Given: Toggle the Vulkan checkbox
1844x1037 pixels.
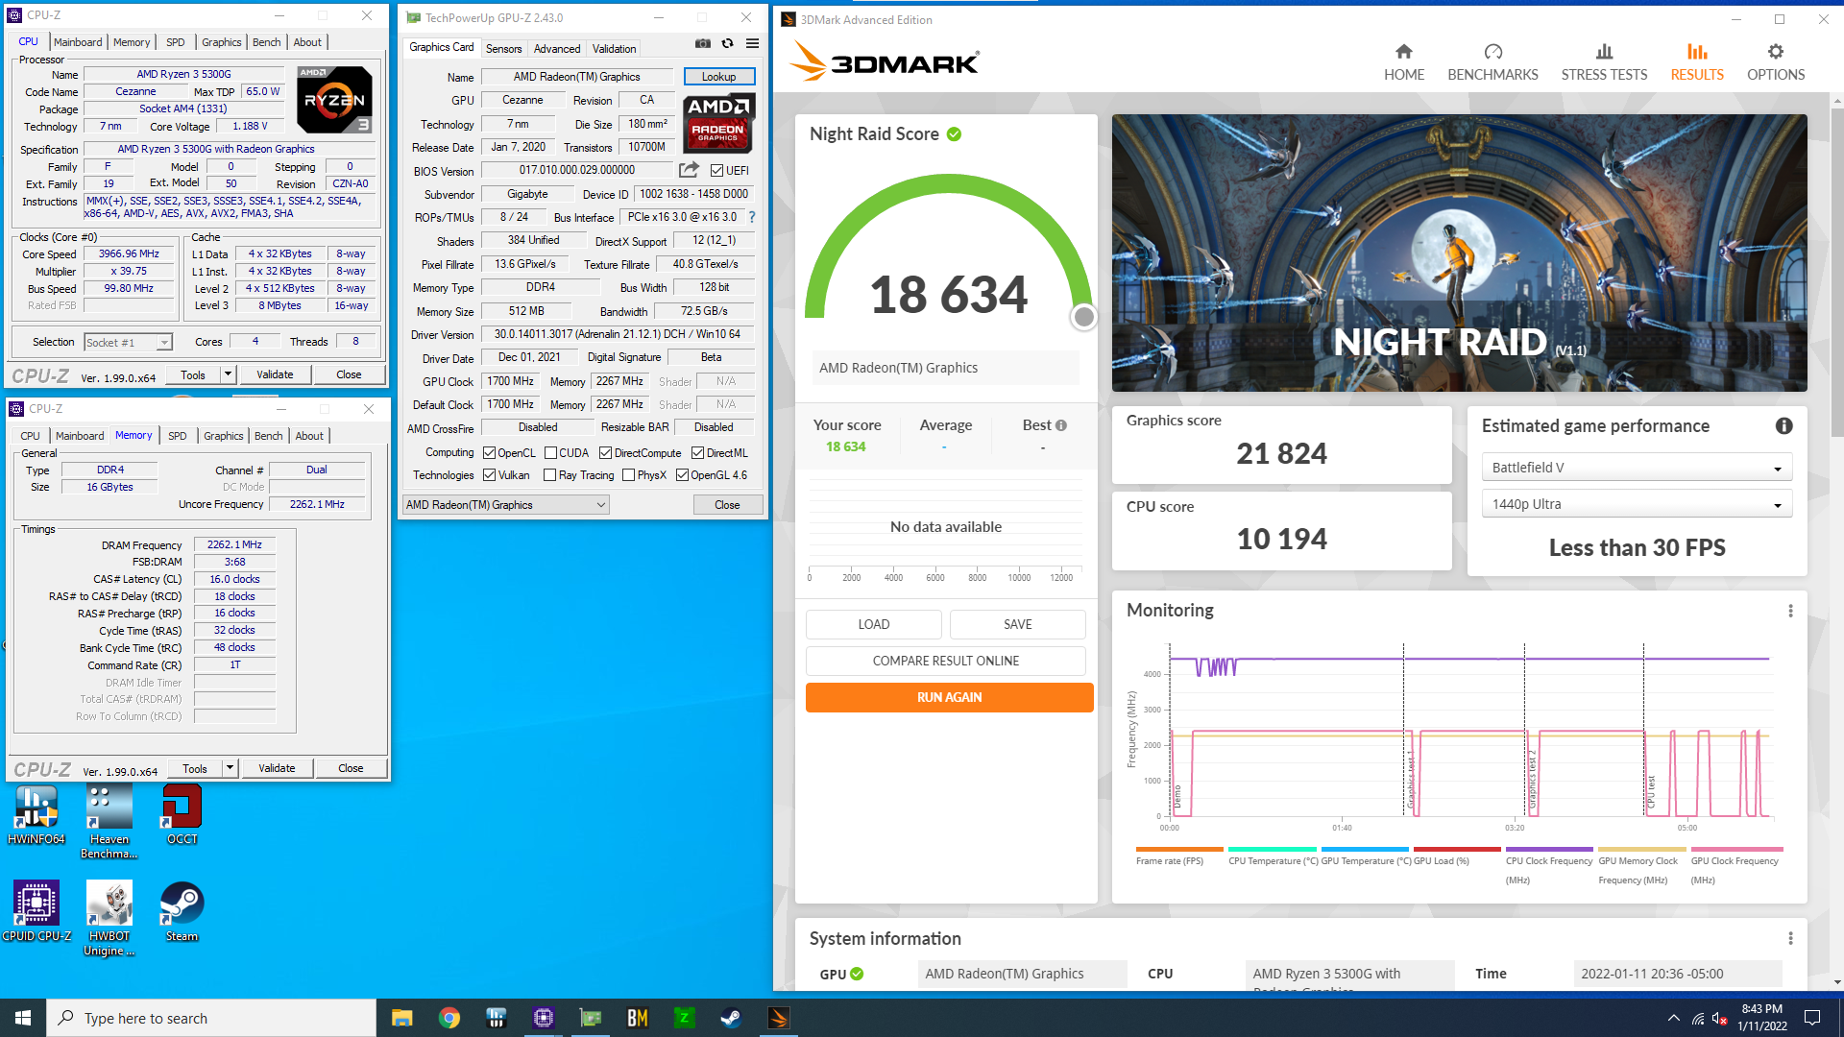Looking at the screenshot, I should coord(489,475).
